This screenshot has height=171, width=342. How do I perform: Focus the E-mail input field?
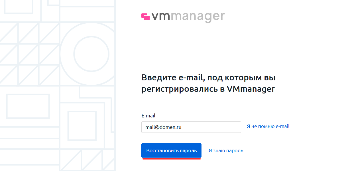(191, 127)
